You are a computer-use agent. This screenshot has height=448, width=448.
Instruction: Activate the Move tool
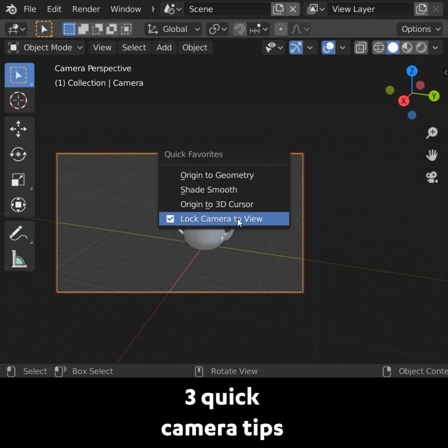tap(18, 129)
